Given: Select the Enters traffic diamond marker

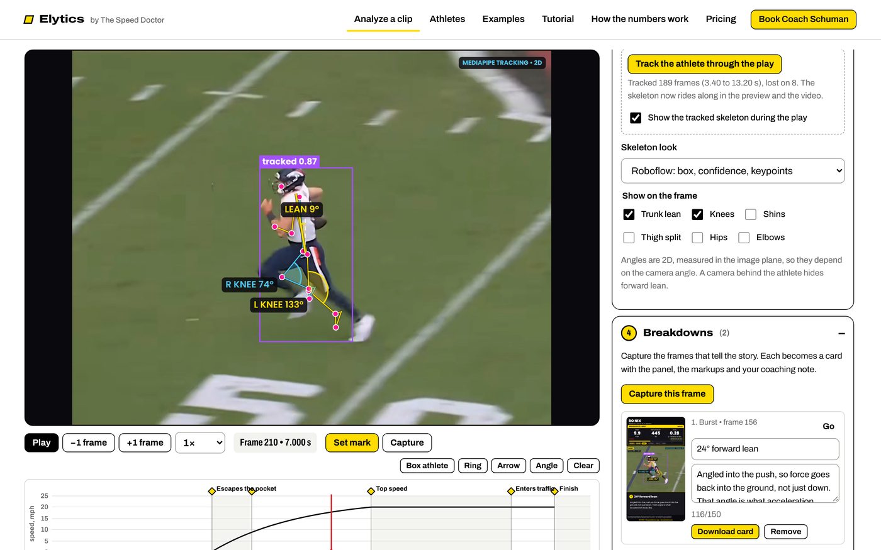Looking at the screenshot, I should coord(511,491).
